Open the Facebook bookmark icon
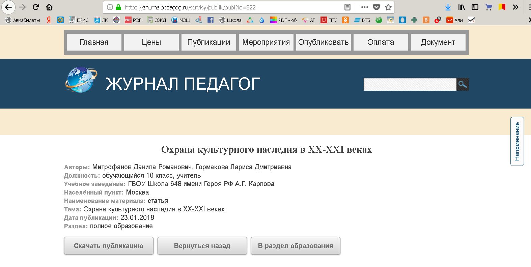Viewport: 531px width, 267px height. pos(211,20)
